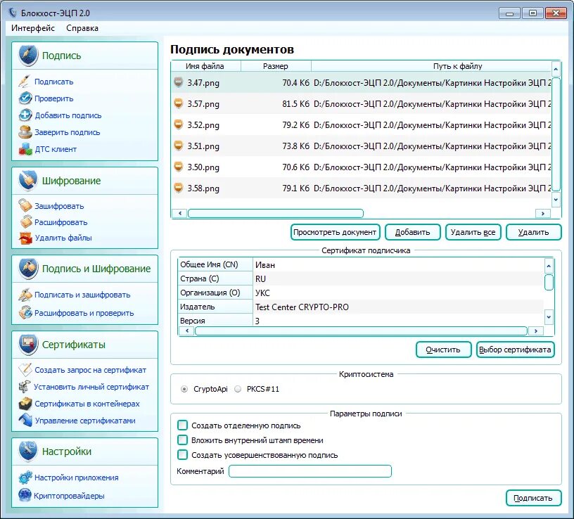
Task: Click the Проверить checkmark icon
Action: click(x=25, y=98)
